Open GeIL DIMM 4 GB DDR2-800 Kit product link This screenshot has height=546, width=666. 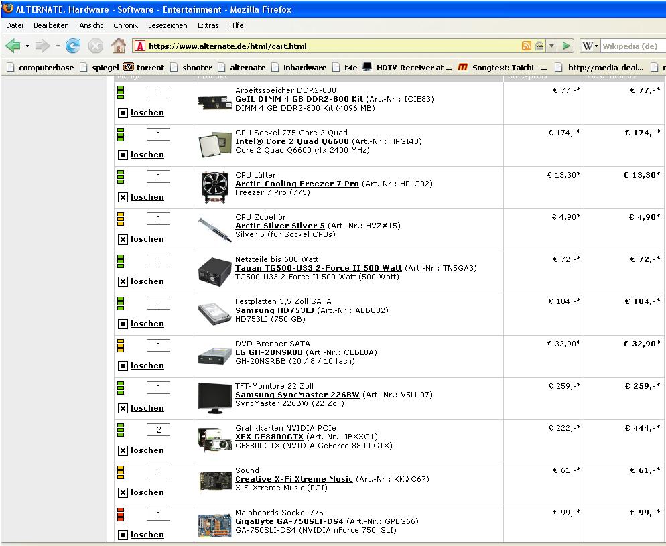[x=299, y=99]
